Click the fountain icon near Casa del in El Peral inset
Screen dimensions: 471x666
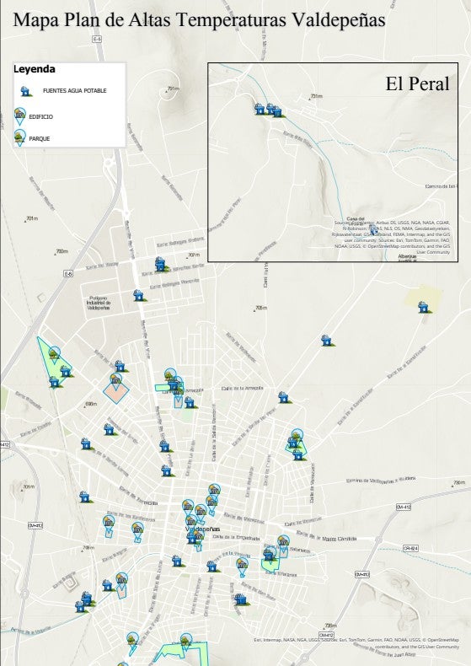coord(373,230)
